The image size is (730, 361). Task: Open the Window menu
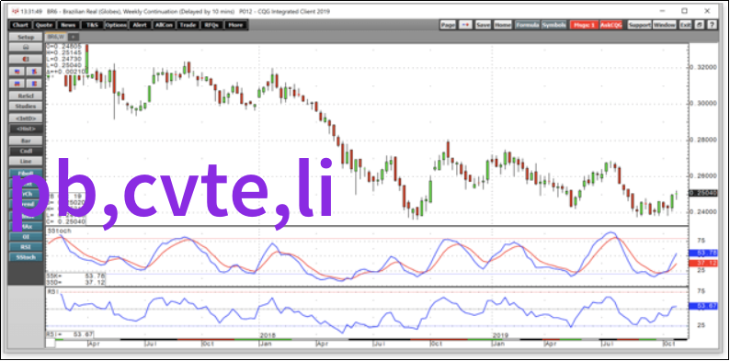(665, 25)
